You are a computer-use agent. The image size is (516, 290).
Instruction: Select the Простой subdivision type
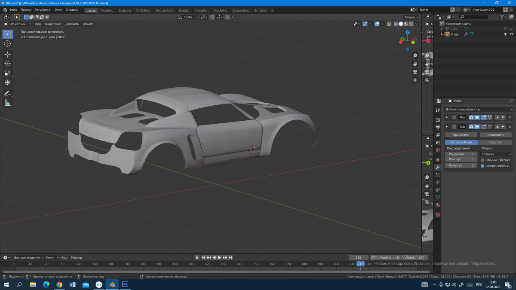click(495, 142)
